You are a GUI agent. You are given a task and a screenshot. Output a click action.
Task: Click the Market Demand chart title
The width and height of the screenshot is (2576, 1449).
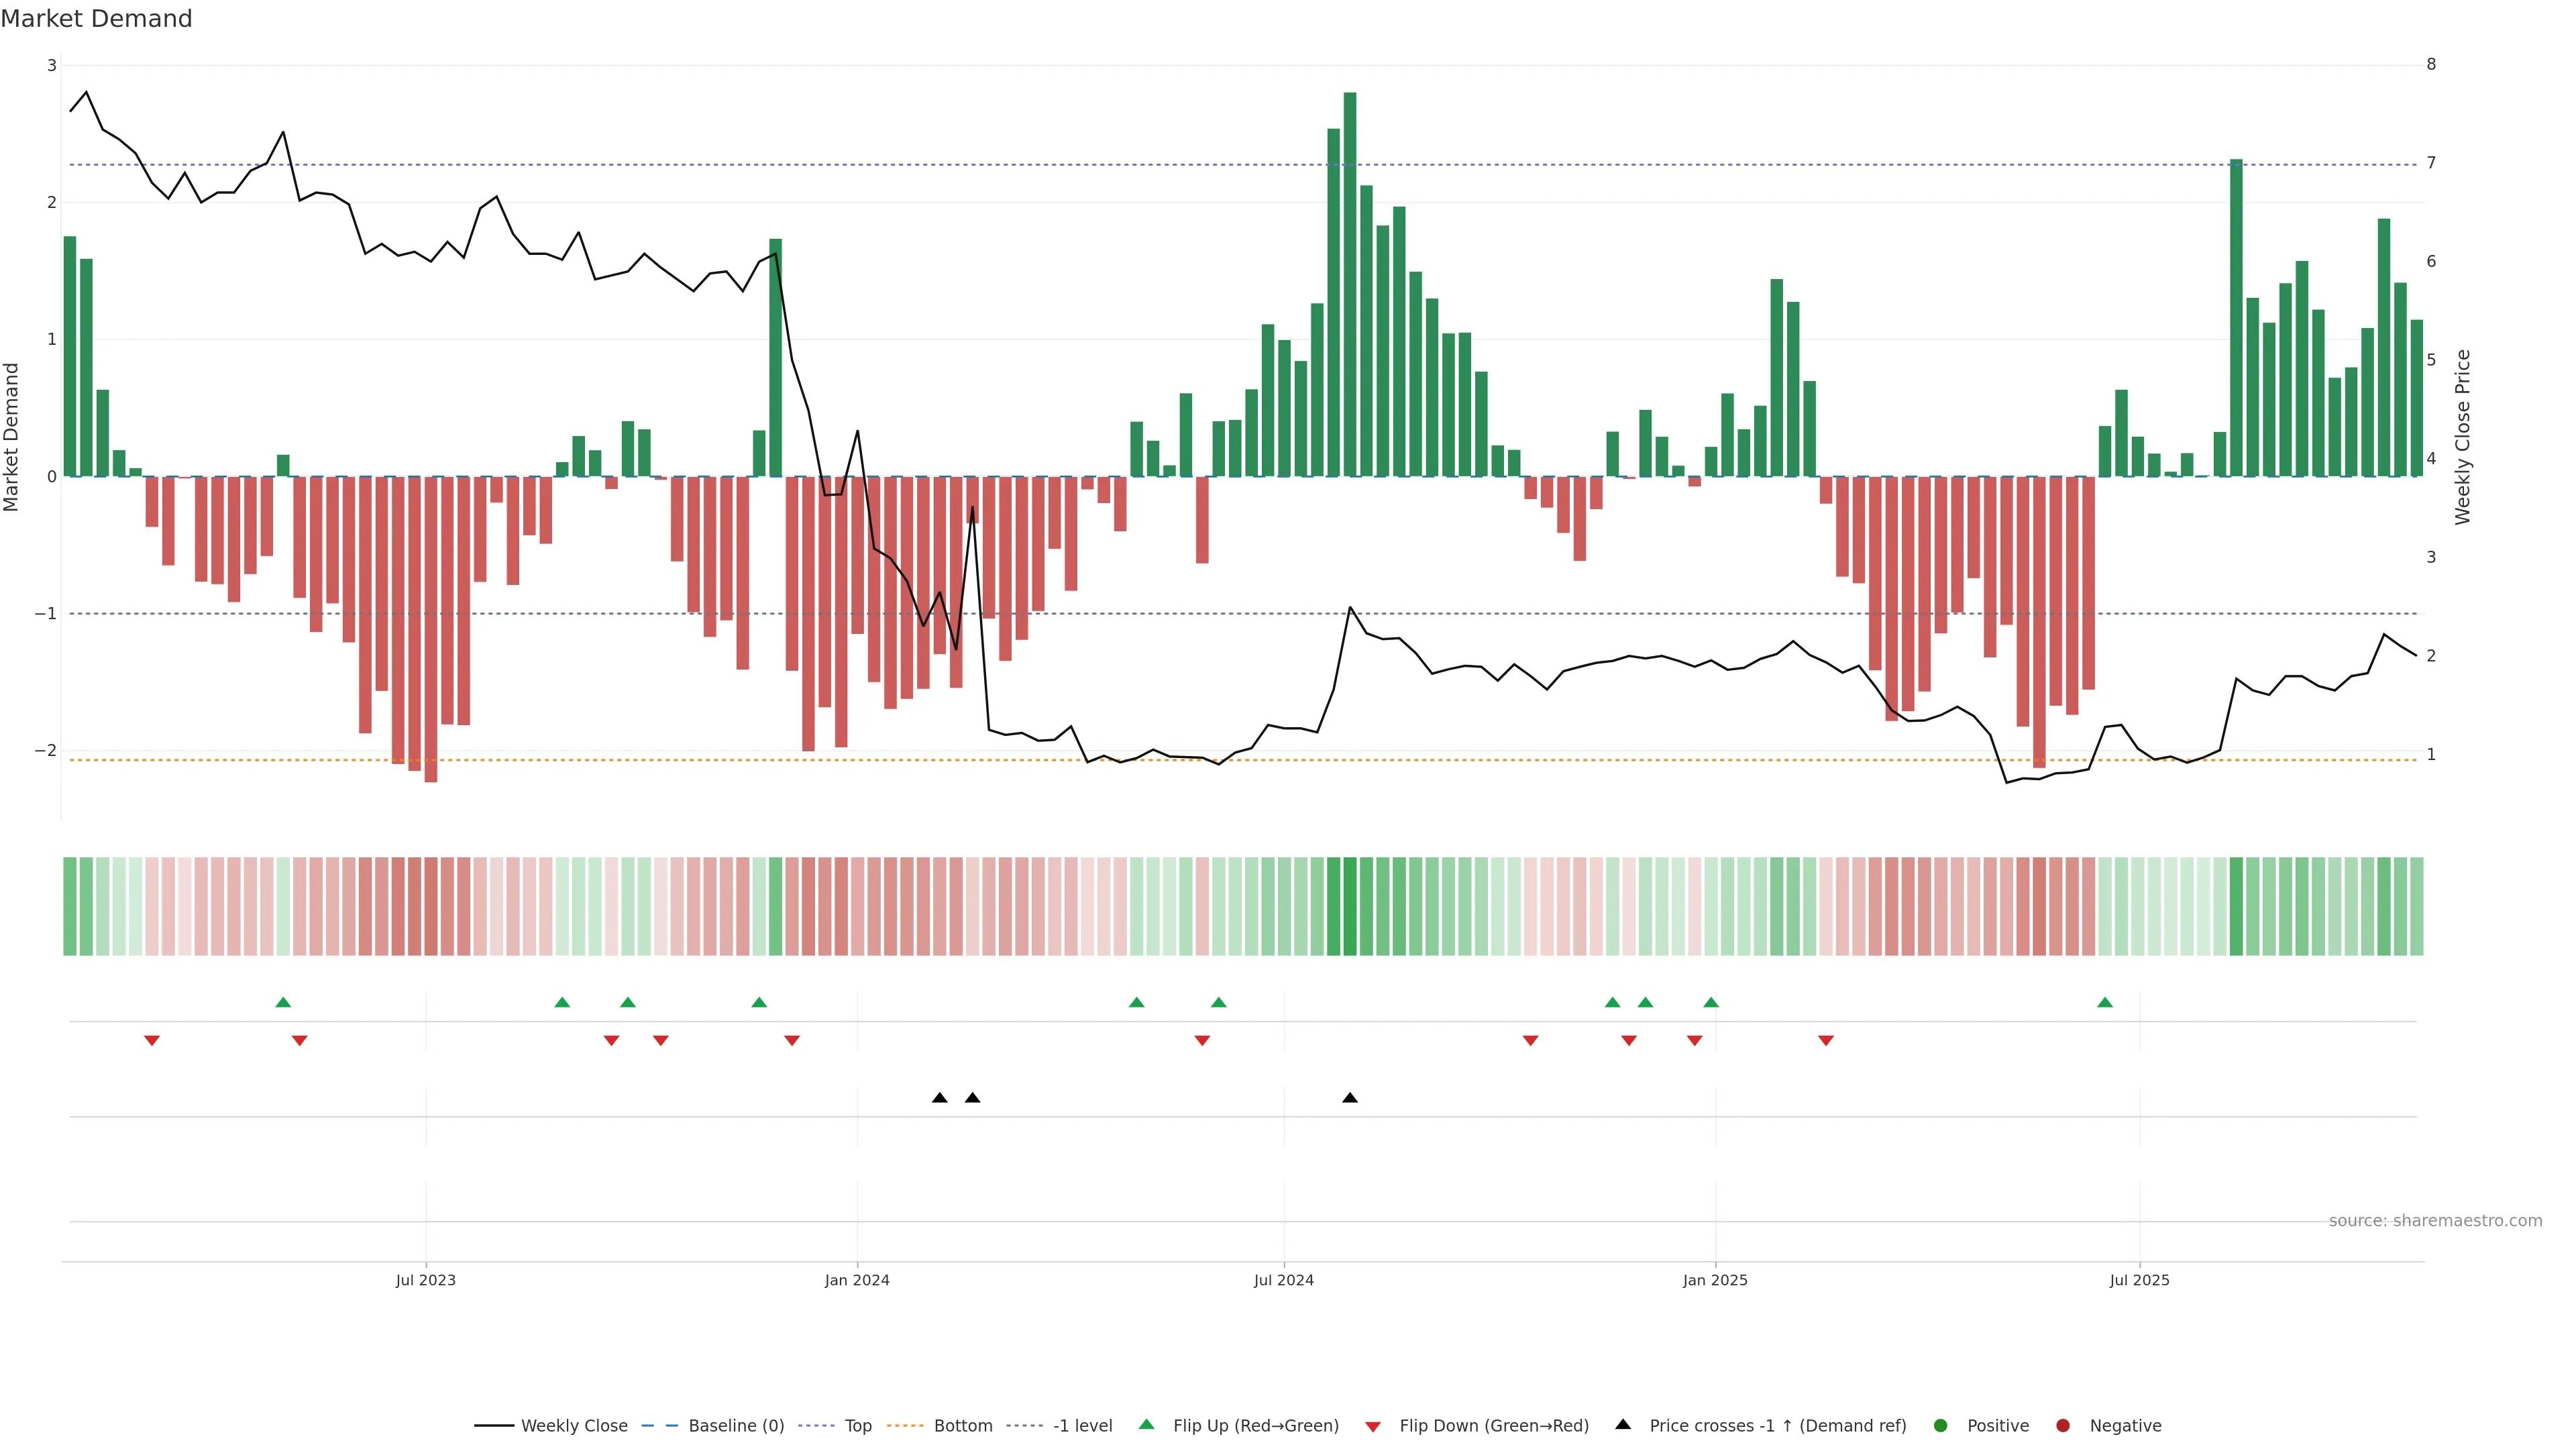click(x=96, y=19)
